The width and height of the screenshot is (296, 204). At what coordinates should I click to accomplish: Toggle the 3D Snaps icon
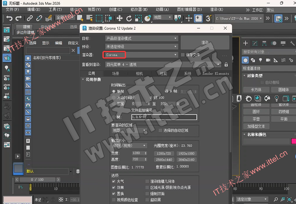[208, 18]
